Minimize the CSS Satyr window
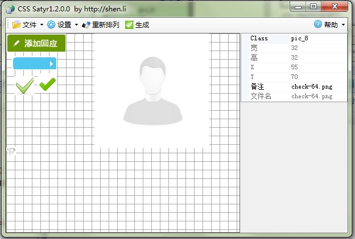The height and width of the screenshot is (239, 355). (x=298, y=6)
